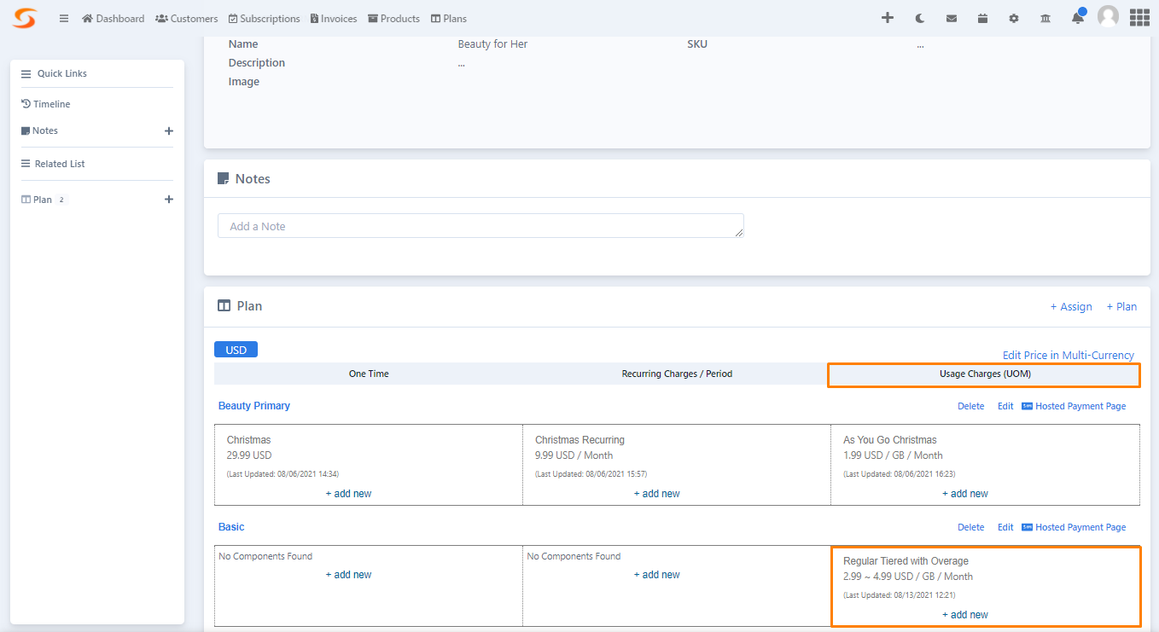Image resolution: width=1159 pixels, height=632 pixels.
Task: Click the bank/institution icon in the top bar
Action: coord(1045,17)
